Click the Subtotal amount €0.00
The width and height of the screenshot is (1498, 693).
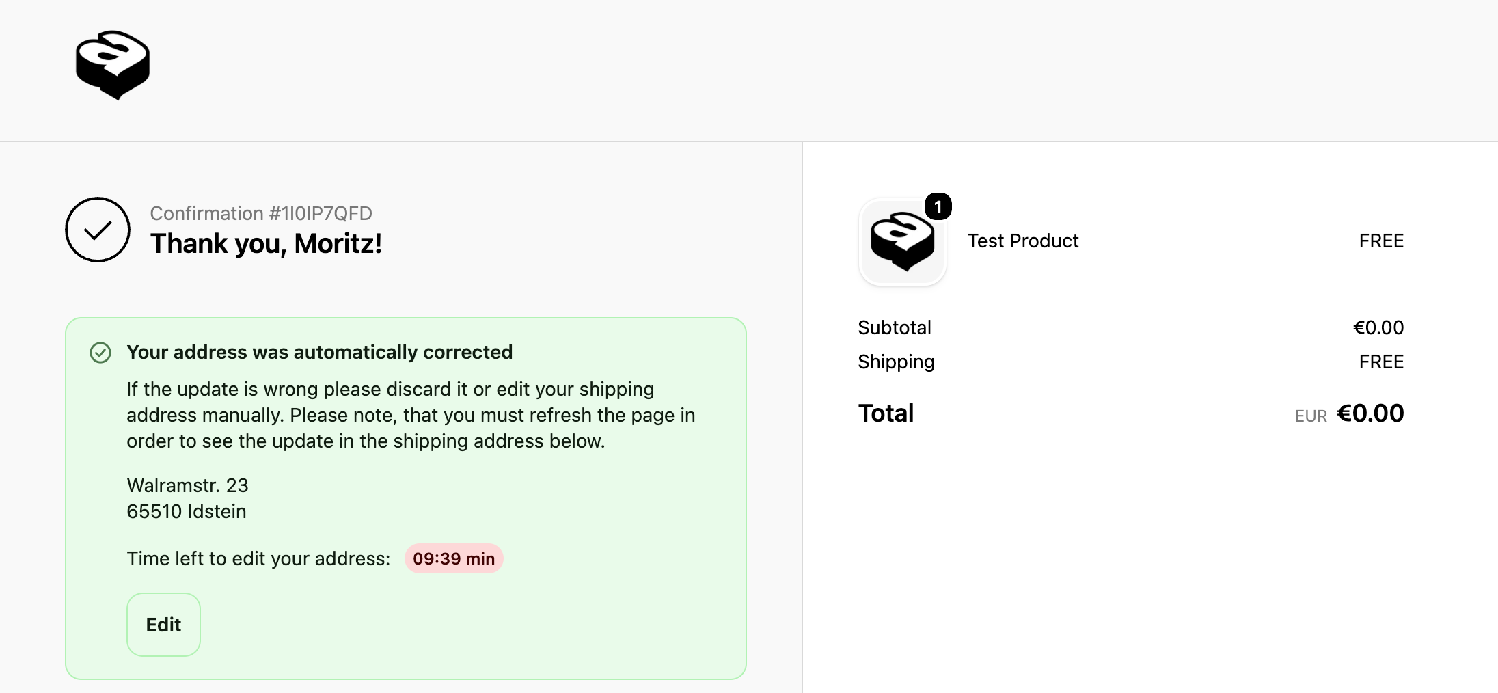click(x=1378, y=327)
